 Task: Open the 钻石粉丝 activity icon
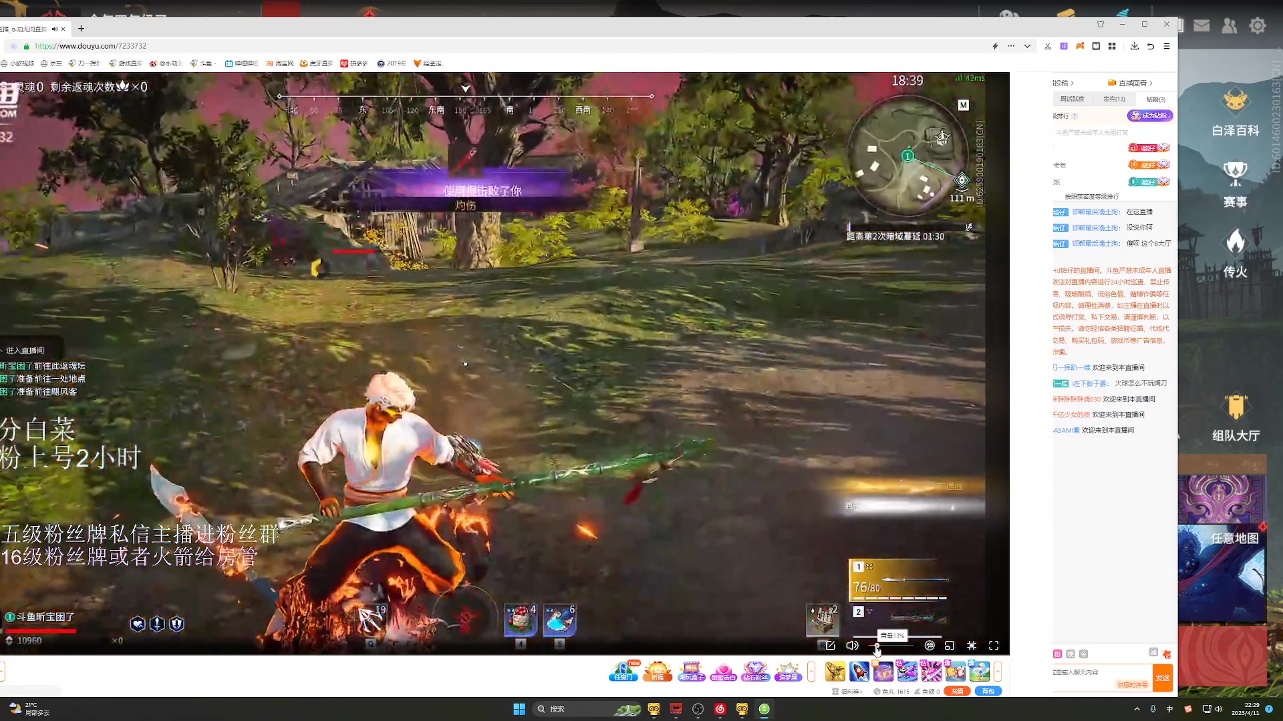pos(755,671)
